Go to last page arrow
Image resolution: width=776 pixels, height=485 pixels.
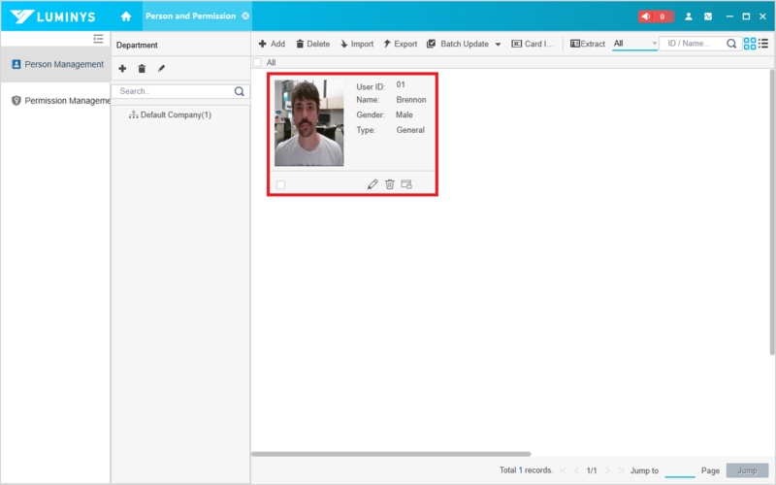[x=621, y=470]
